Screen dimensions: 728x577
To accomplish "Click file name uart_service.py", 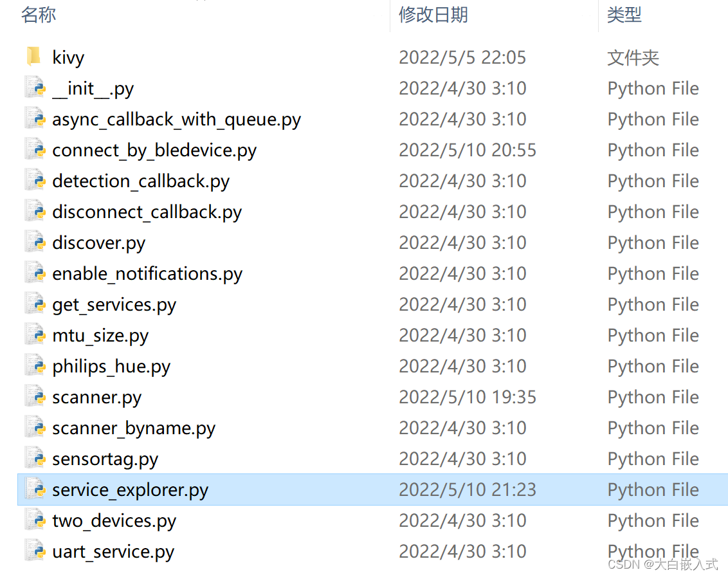I will click(x=113, y=552).
